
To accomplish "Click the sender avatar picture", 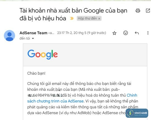I will (x=9, y=36).
